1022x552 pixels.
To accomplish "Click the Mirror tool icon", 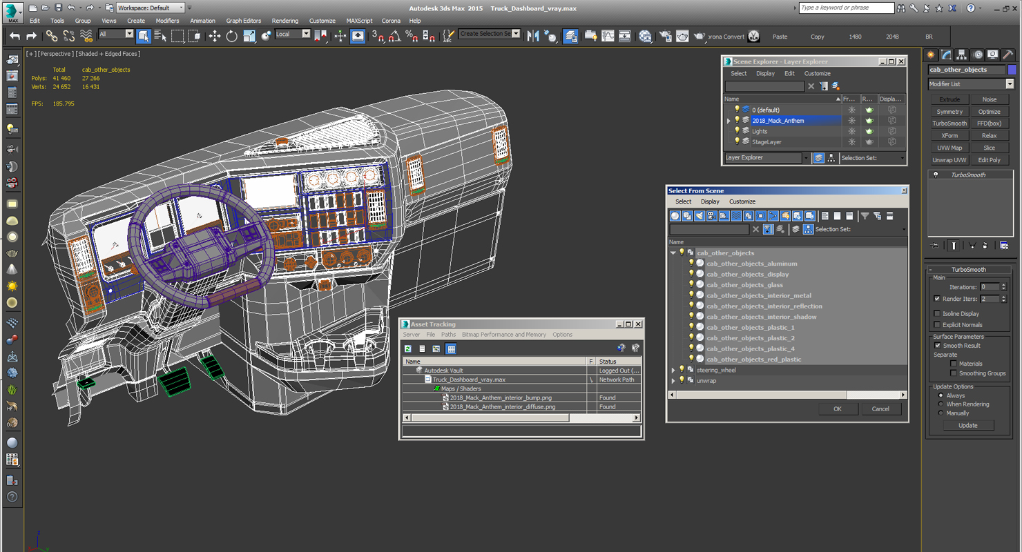I will [533, 36].
